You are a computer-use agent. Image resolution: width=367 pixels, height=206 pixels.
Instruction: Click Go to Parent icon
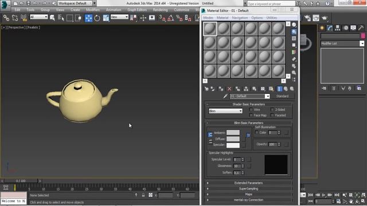(x=286, y=89)
